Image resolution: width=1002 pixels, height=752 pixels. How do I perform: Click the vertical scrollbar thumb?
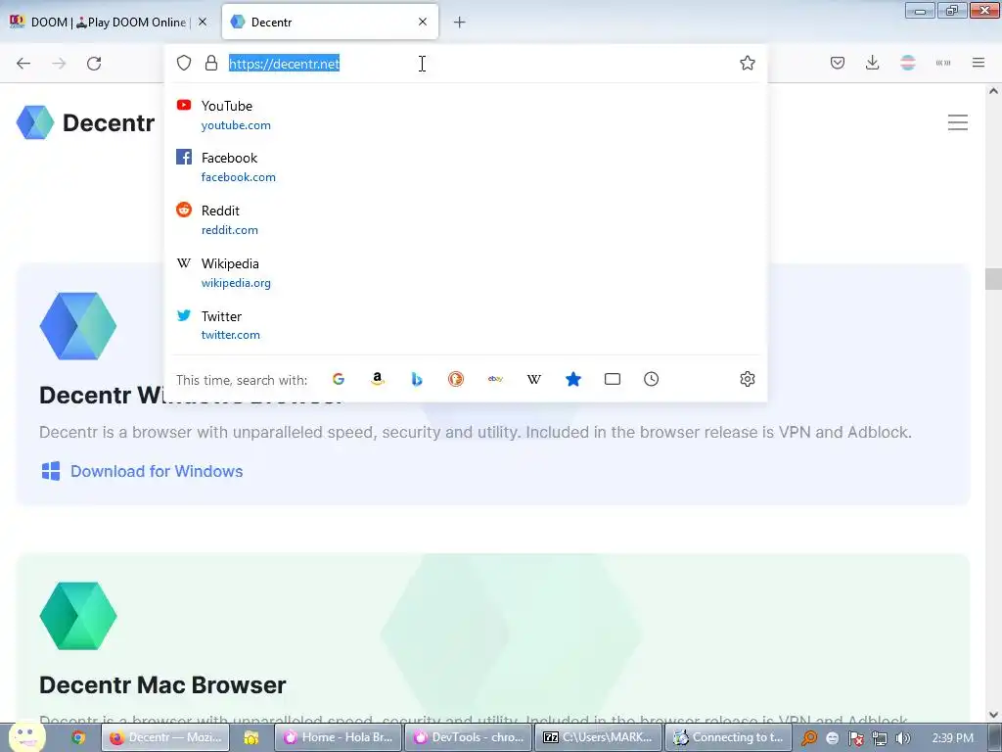[x=993, y=279]
